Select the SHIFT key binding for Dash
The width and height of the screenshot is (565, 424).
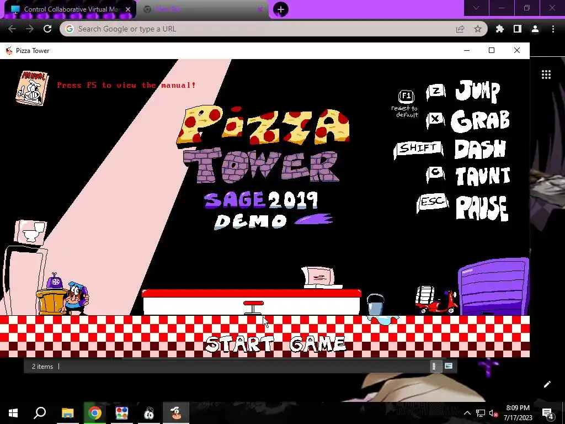click(418, 149)
